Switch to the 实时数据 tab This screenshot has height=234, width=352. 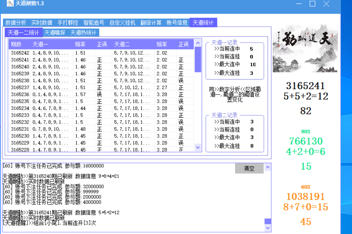coord(42,22)
